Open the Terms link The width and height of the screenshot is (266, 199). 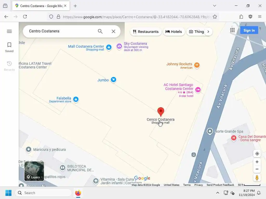pos(187,185)
